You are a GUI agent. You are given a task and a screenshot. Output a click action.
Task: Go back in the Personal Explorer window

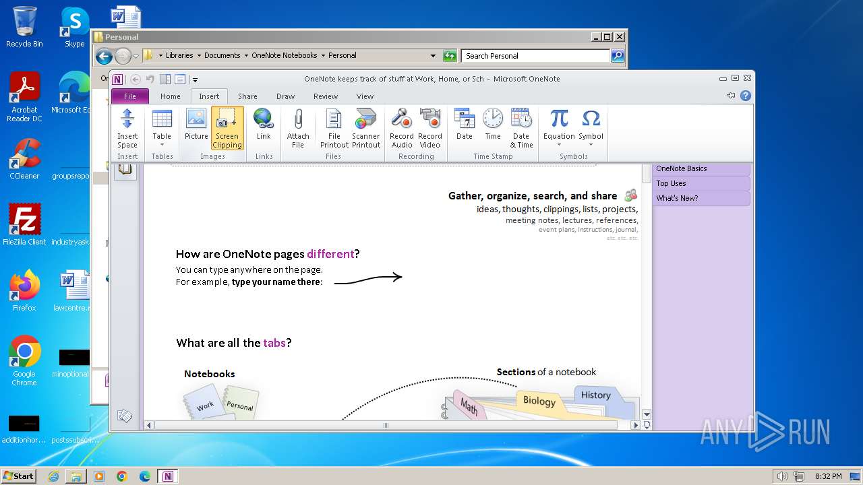pyautogui.click(x=104, y=56)
